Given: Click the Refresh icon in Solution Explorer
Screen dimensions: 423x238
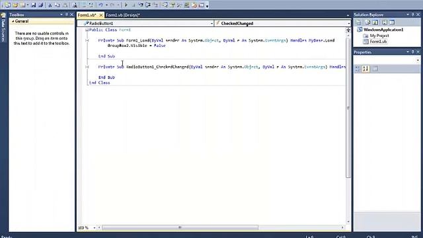Looking at the screenshot, I should 375,22.
